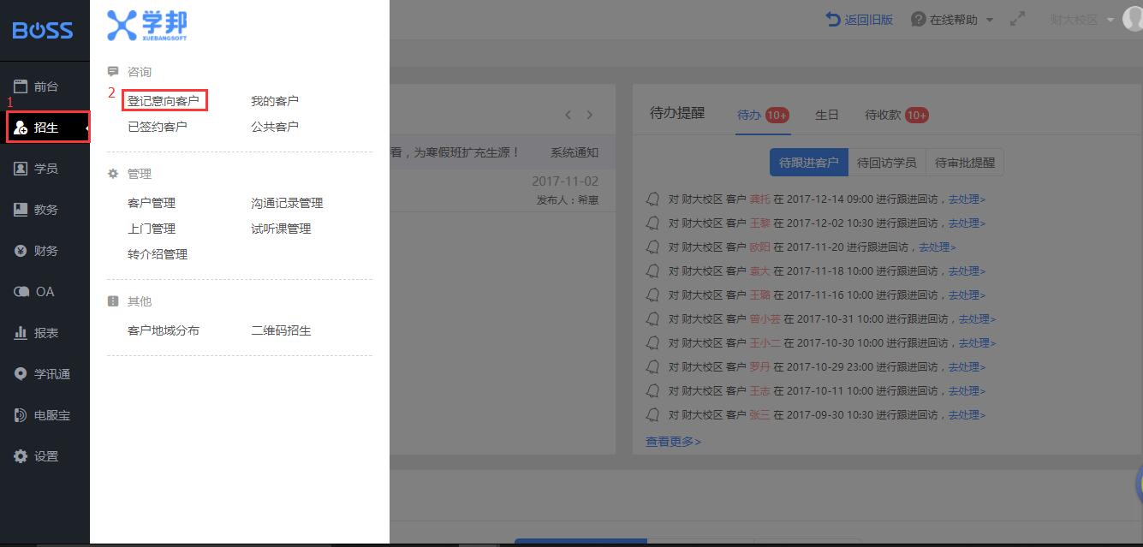1143x547 pixels.
Task: Click 去处理 for the 2017-11-20 reminder
Action: [x=938, y=247]
